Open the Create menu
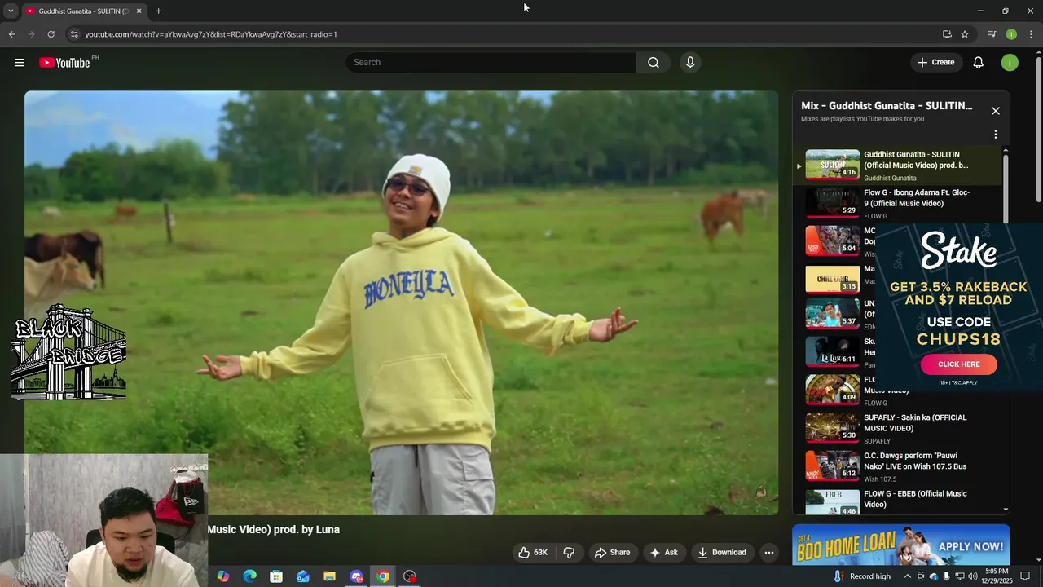 [935, 63]
